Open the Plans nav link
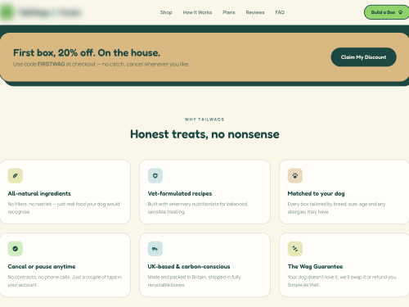 click(x=228, y=12)
